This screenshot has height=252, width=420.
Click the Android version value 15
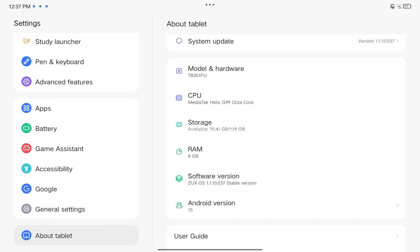(x=190, y=210)
